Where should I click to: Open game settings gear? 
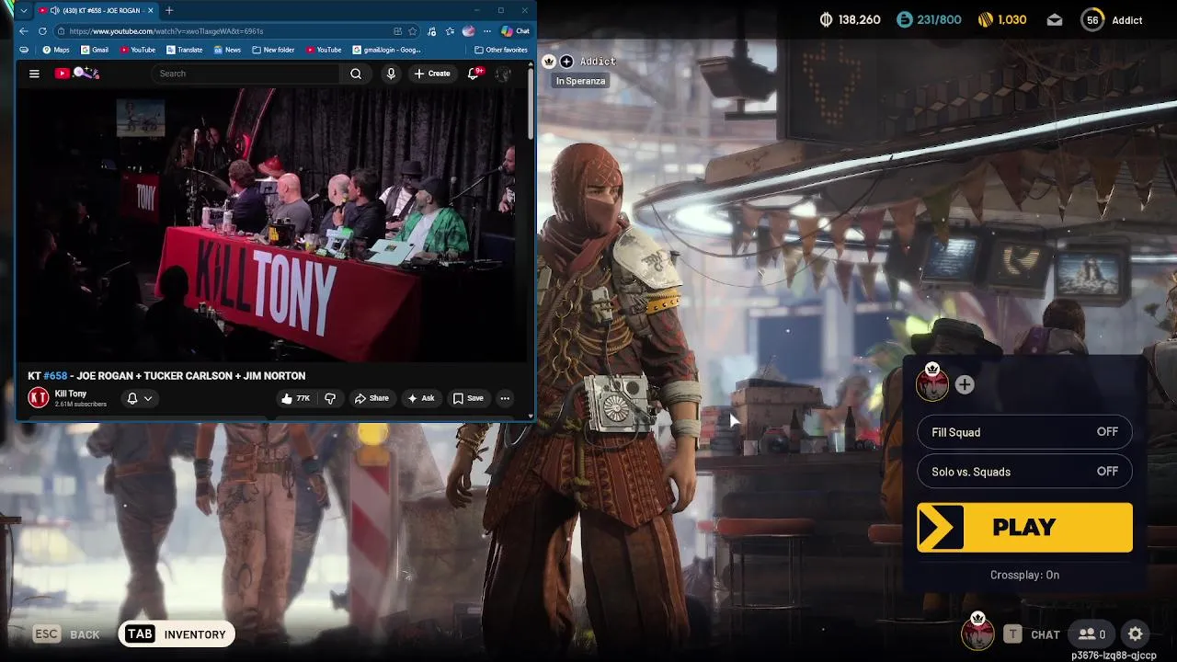click(x=1136, y=634)
